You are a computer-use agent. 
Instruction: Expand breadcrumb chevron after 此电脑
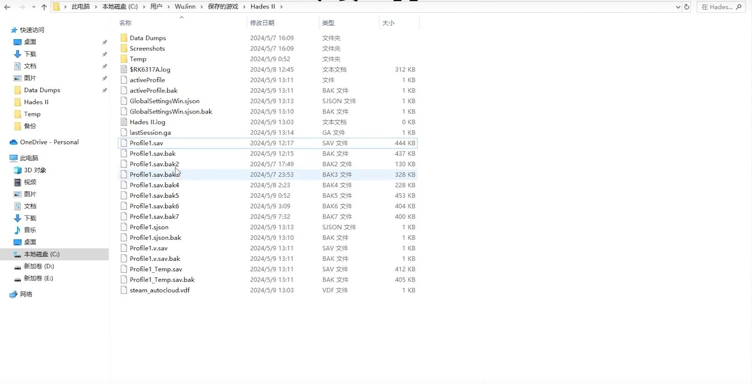point(95,7)
